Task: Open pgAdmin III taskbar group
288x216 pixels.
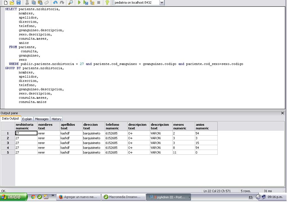Action: click(x=168, y=197)
